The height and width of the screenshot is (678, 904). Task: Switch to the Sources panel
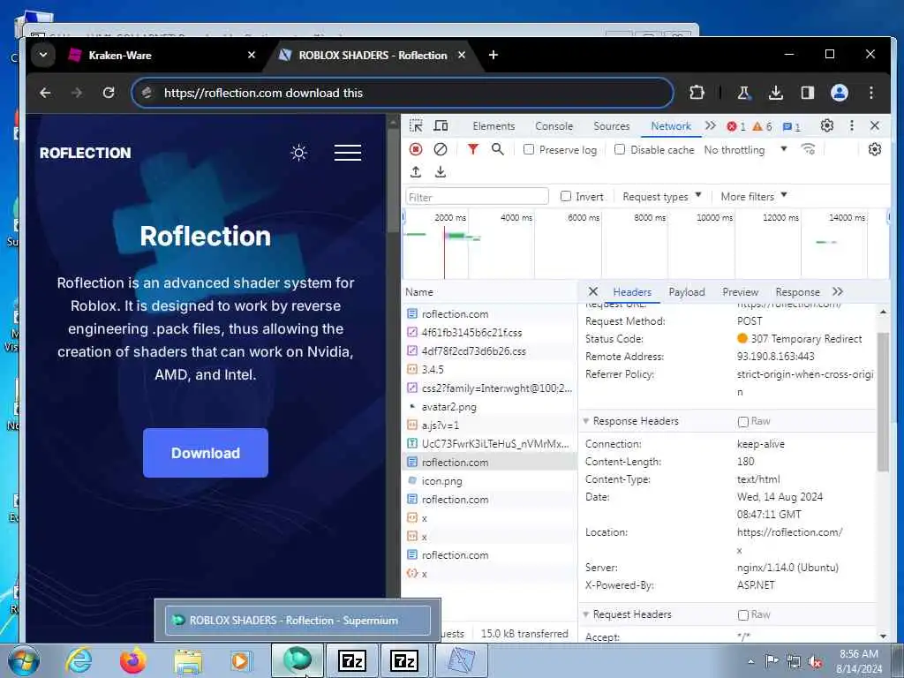point(611,125)
